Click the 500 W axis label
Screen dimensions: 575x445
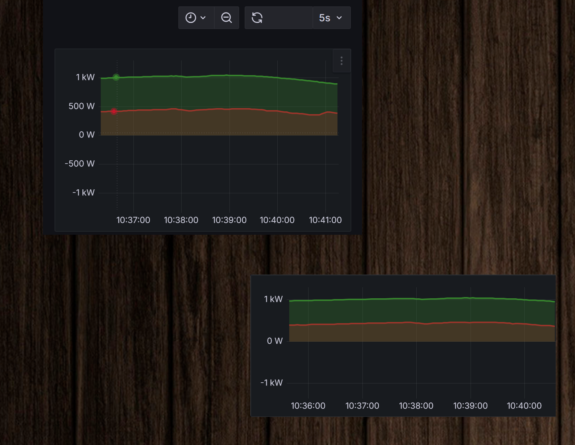pos(82,106)
